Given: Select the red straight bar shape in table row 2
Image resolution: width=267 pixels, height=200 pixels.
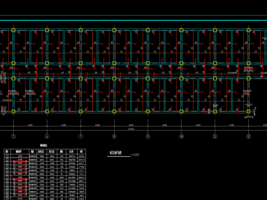Looking at the screenshot, I should [20, 161].
